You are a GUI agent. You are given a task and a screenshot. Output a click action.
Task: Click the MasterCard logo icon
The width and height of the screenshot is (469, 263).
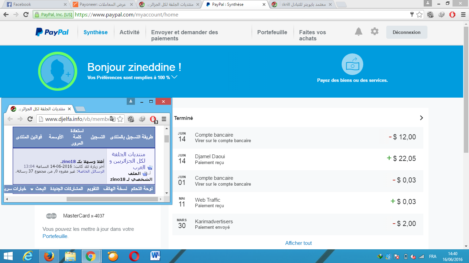pos(52,216)
